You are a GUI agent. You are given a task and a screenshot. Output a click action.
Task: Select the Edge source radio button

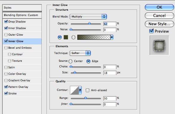point(88,61)
